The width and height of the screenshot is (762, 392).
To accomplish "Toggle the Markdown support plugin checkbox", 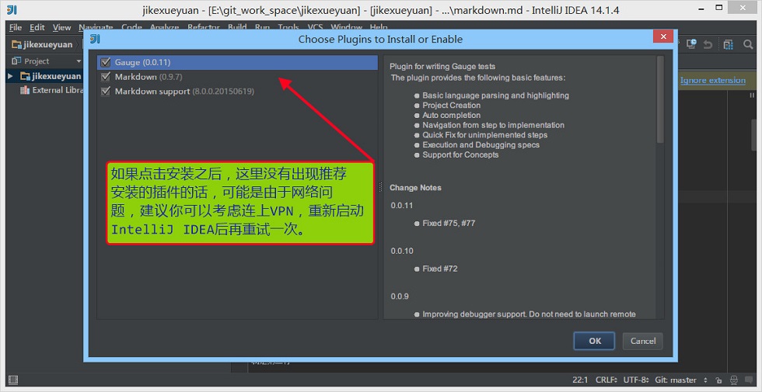I will coord(106,92).
